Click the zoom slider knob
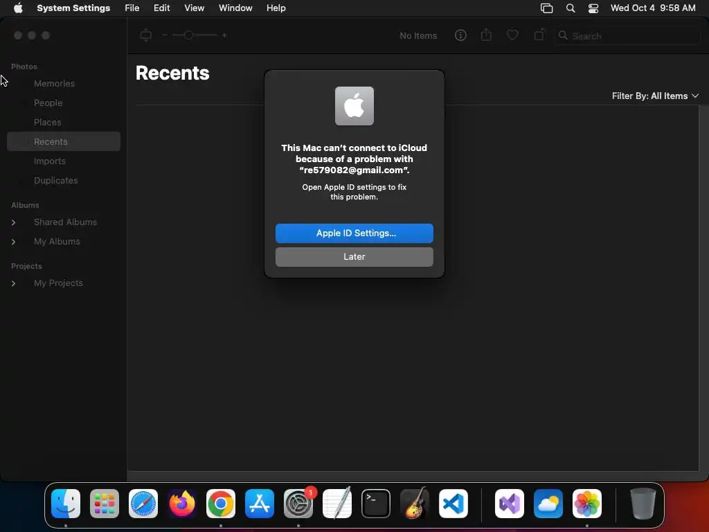 (x=188, y=35)
